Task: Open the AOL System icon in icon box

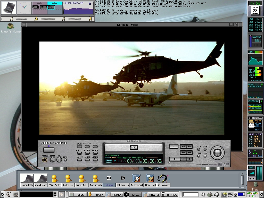Action: pos(55,180)
